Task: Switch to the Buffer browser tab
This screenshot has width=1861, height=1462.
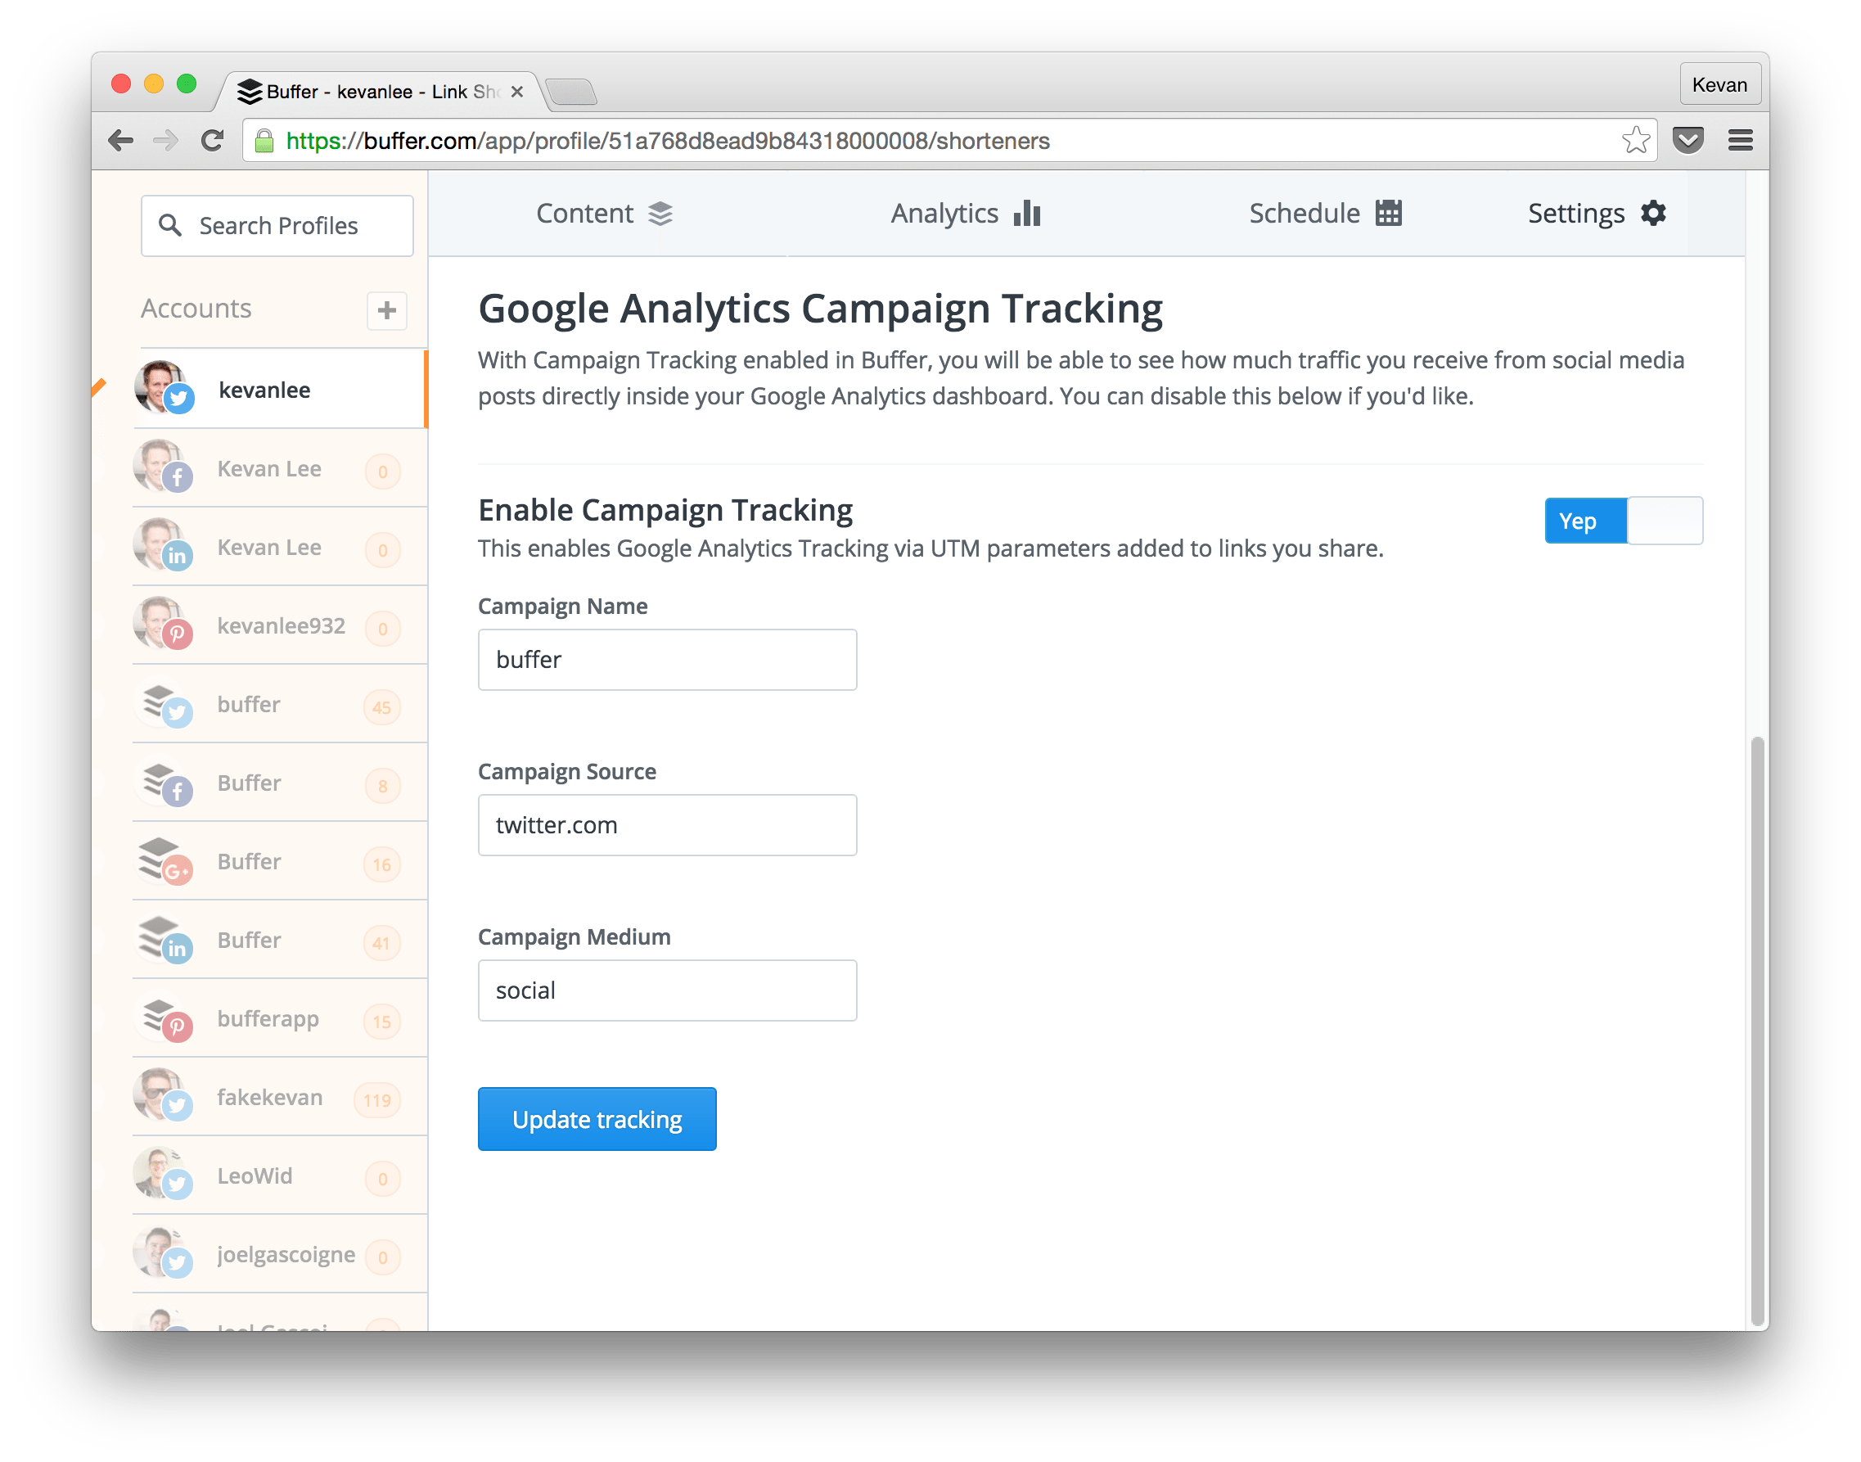Action: 376,92
